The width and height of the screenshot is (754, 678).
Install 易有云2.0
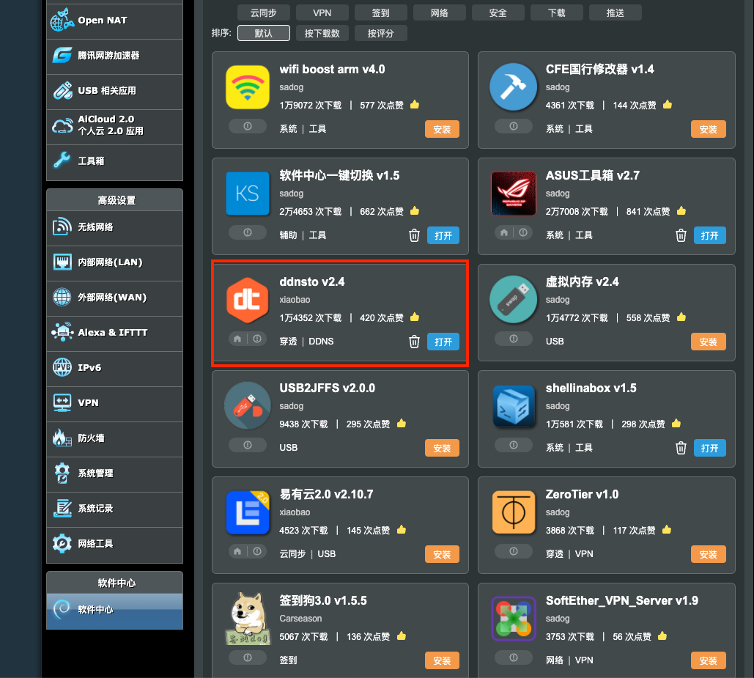tap(442, 554)
